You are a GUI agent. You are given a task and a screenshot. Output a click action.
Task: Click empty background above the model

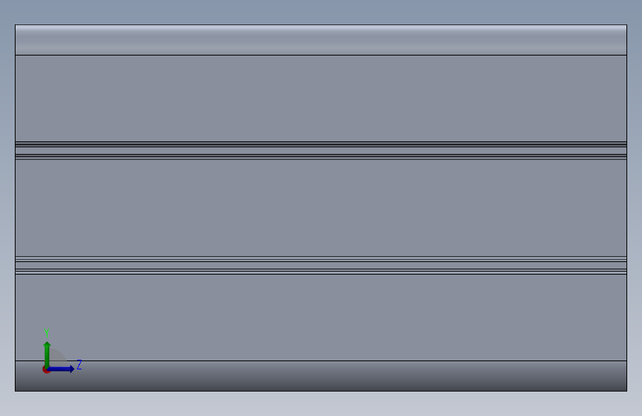tap(321, 11)
